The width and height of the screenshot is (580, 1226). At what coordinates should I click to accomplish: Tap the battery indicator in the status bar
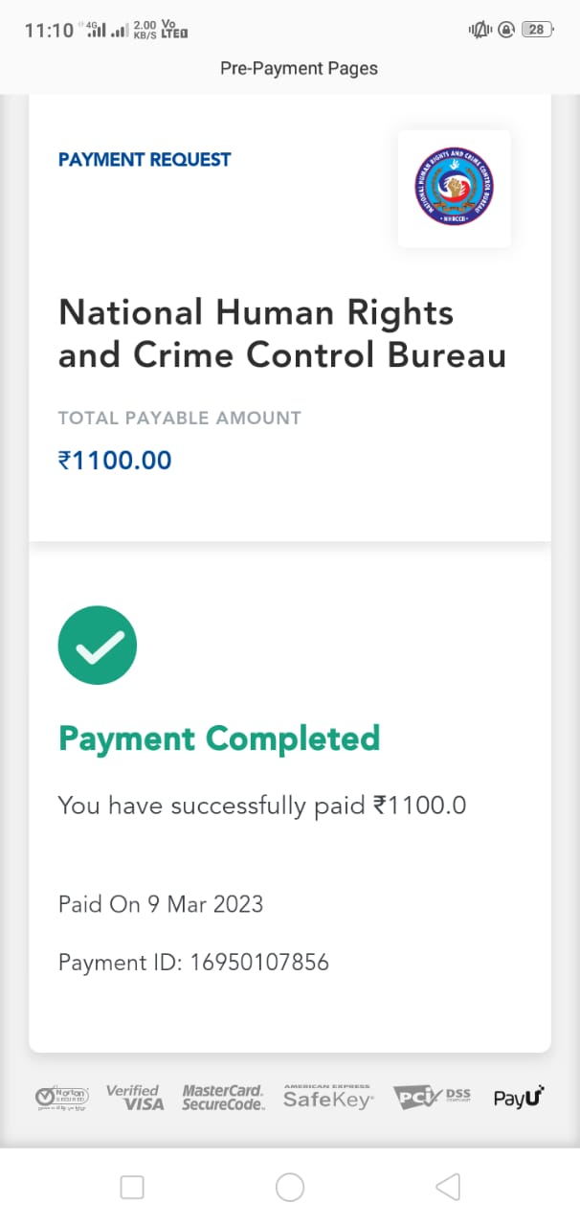coord(536,30)
